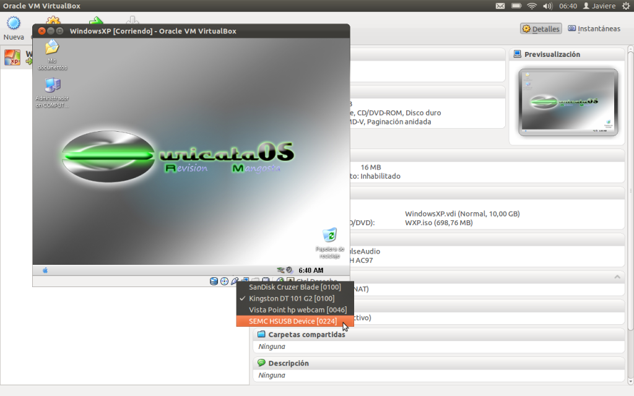Open the volume control in the top panel
The height and width of the screenshot is (396, 634).
(548, 6)
